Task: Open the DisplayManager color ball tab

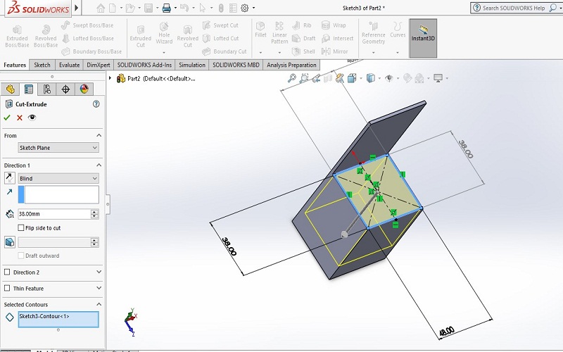Action: click(x=84, y=89)
